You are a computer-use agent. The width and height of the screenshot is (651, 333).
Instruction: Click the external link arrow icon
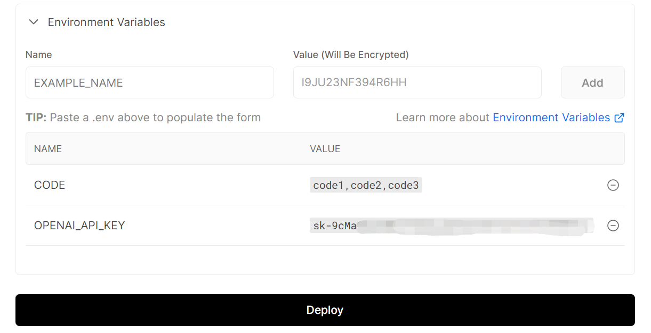[x=619, y=118]
